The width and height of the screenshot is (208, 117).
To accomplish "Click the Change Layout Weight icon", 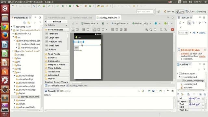I will coord(121,30).
